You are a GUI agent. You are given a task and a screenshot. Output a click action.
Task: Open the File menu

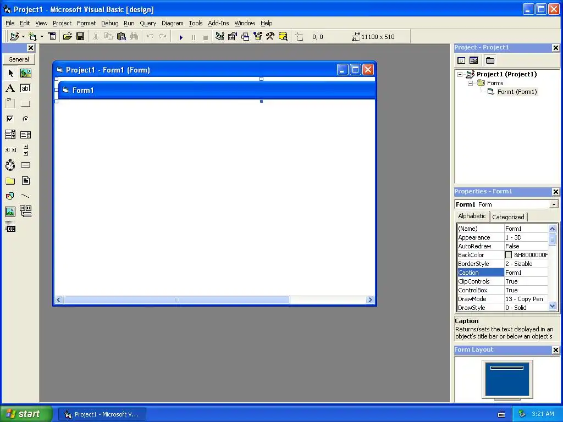click(10, 23)
